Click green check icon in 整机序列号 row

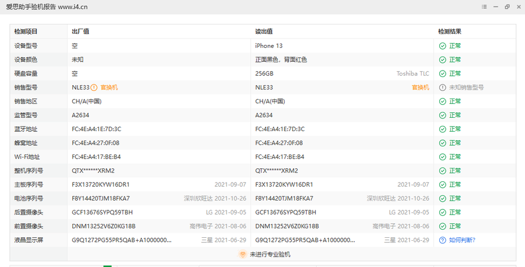442,171
